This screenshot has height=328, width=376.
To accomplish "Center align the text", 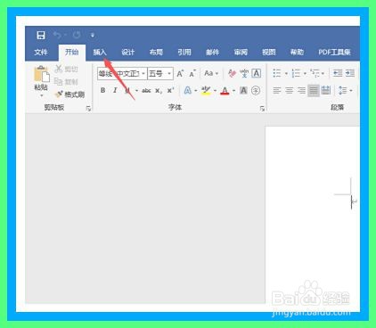I will point(290,90).
